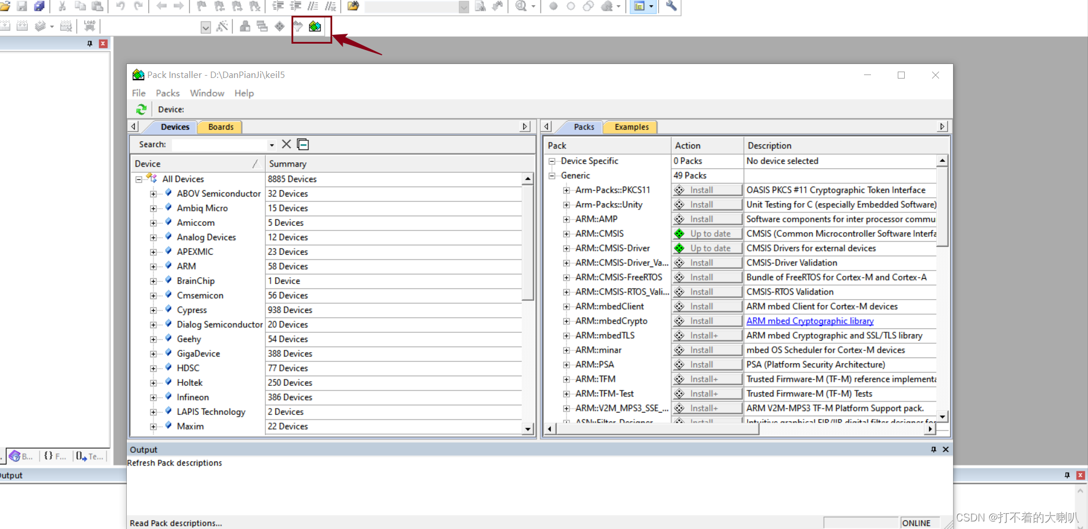The width and height of the screenshot is (1088, 529).
Task: Click the Find in Files folder icon
Action: (x=353, y=6)
